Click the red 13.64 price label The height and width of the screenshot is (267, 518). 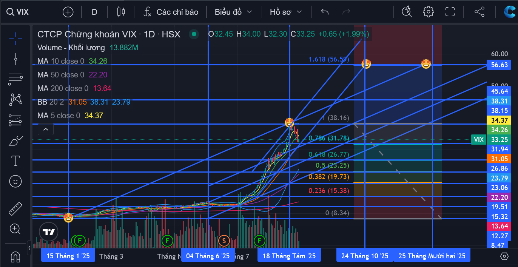pos(499,226)
